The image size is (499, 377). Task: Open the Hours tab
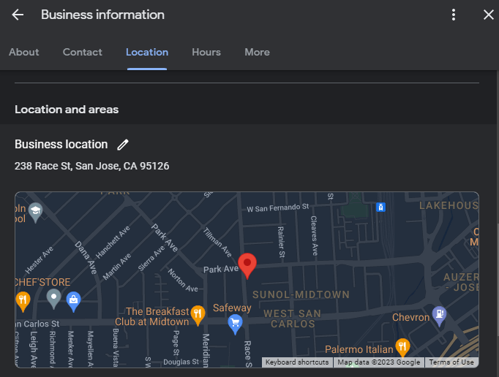point(206,52)
